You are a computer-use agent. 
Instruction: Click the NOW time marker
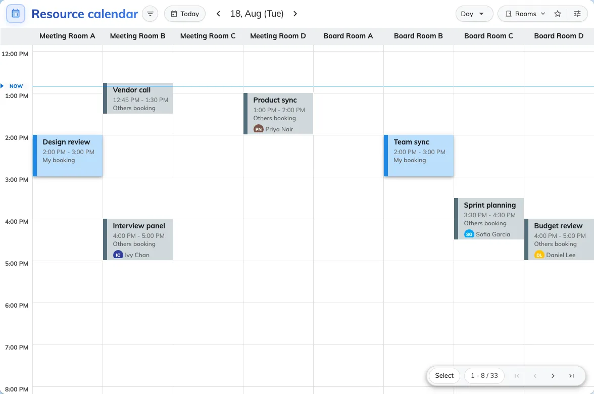coord(16,86)
